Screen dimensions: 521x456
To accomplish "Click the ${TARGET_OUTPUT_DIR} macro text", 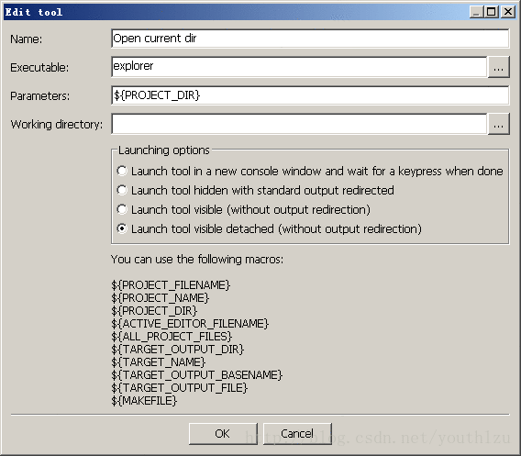I will [x=178, y=350].
